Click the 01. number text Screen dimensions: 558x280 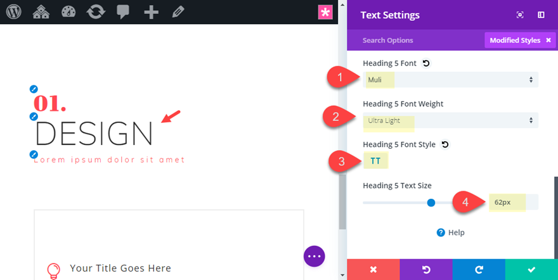coord(50,103)
